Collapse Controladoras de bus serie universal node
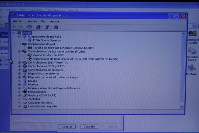The width and height of the screenshot is (199, 133). pos(19,51)
